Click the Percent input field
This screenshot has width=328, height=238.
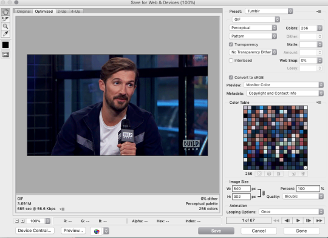(x=308, y=189)
